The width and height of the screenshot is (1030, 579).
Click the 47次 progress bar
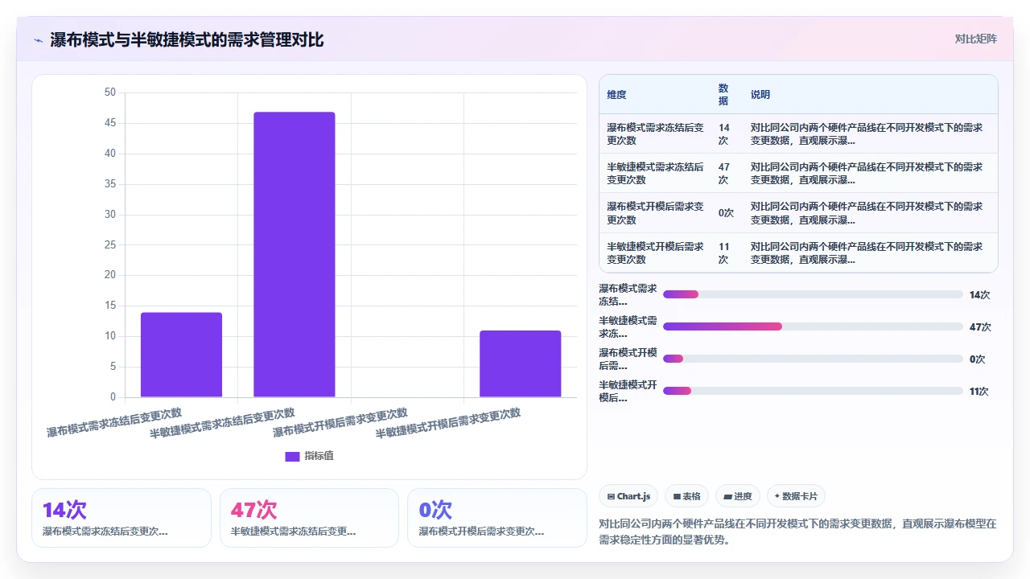(x=813, y=326)
